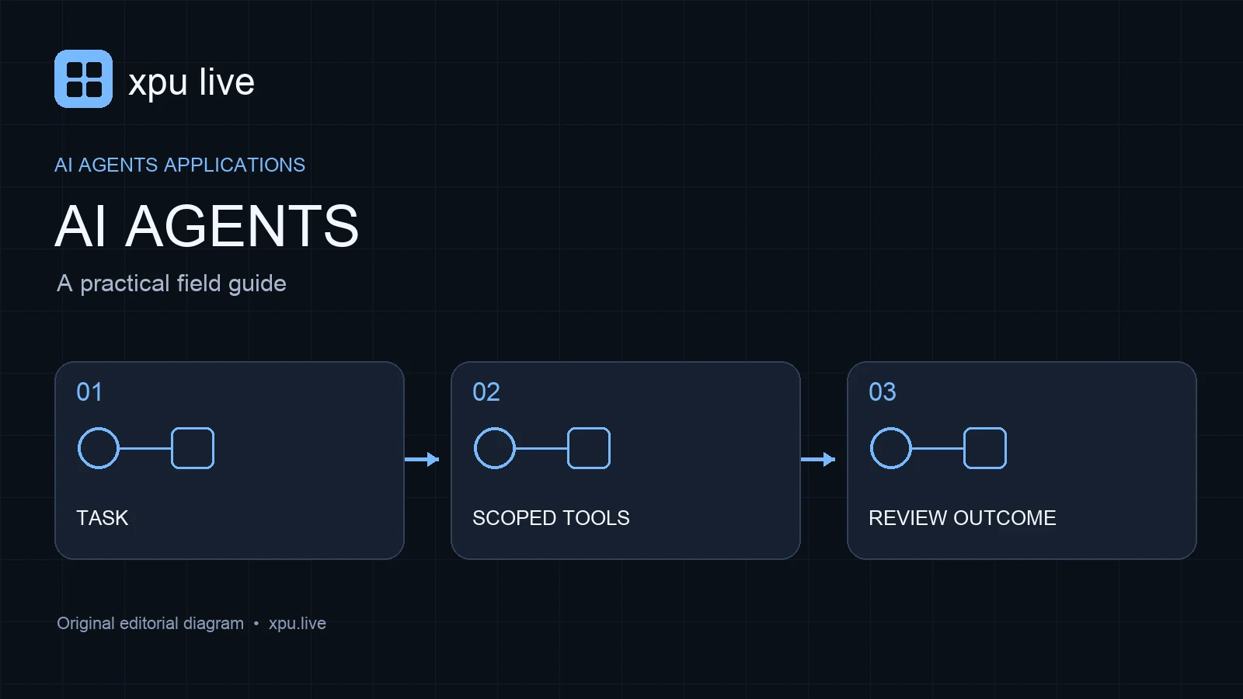This screenshot has width=1243, height=699.
Task: Click the arrow between SCOPED TOOLS and REVIEW OUTCOME cards
Action: tap(818, 459)
